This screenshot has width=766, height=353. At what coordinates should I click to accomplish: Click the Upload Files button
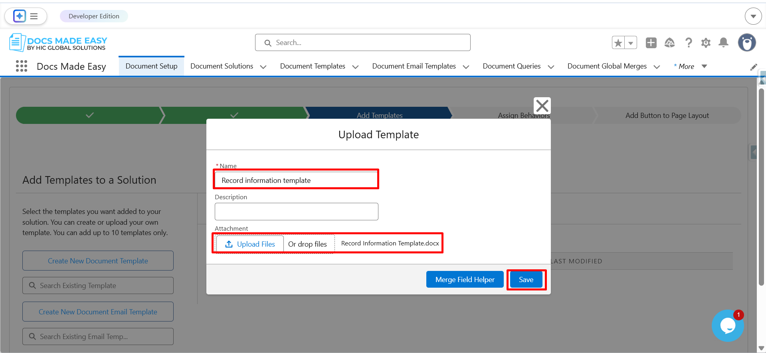click(250, 244)
